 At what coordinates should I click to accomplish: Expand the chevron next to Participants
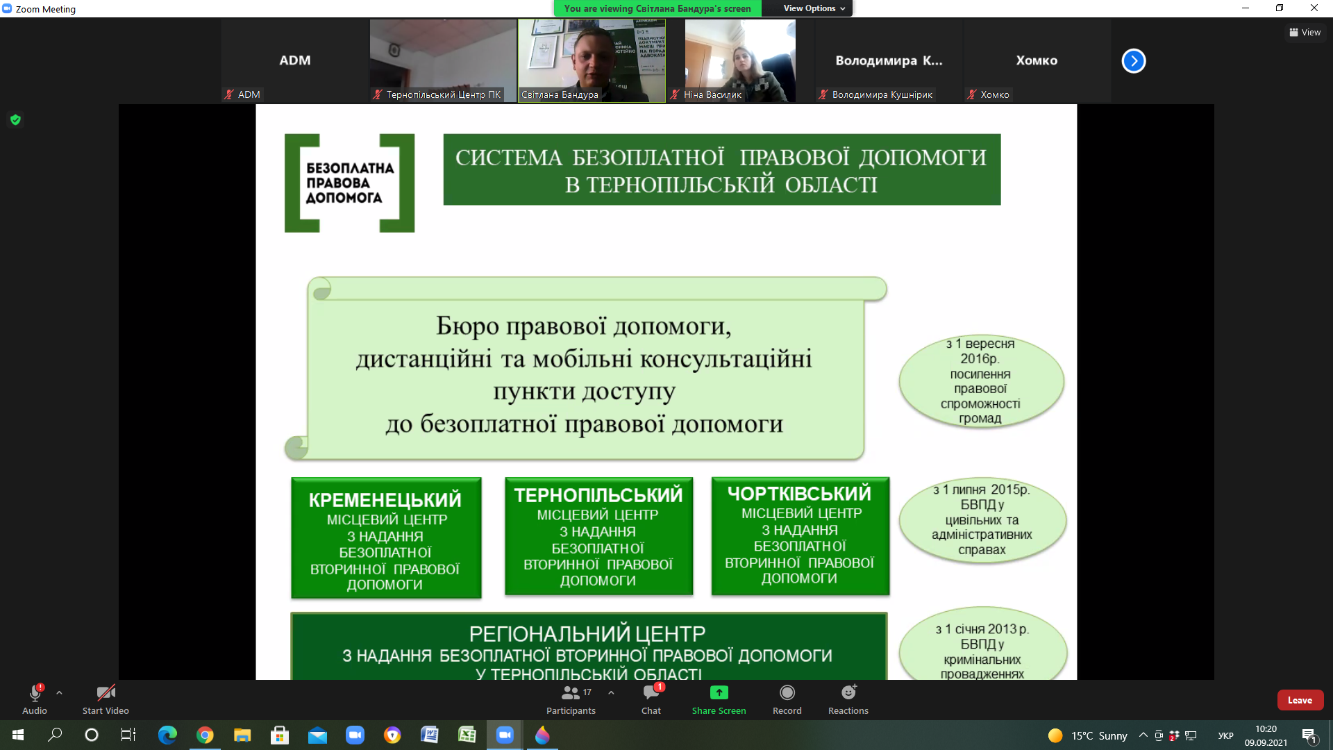click(611, 692)
